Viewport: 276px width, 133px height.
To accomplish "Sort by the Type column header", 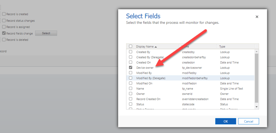I will tap(222, 46).
